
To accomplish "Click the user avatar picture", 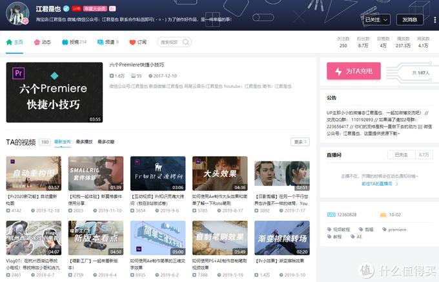I will [17, 14].
